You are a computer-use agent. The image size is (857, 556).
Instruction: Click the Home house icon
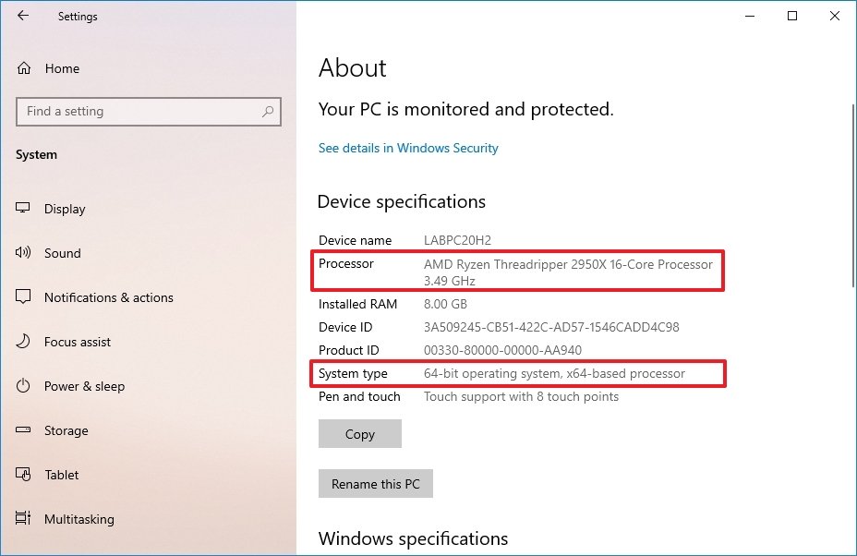point(22,67)
